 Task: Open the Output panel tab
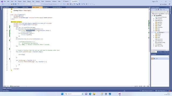pos(5,88)
